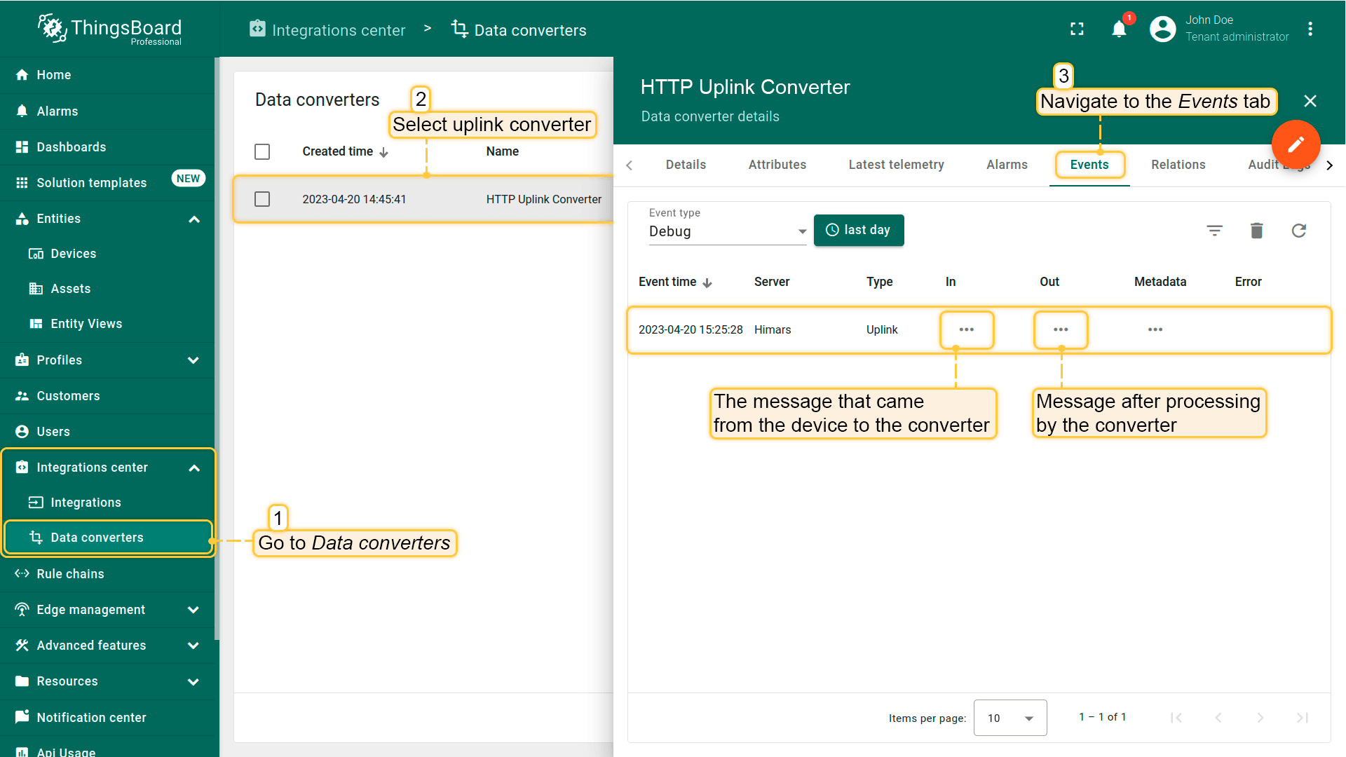Select all converters header checkbox

click(262, 152)
